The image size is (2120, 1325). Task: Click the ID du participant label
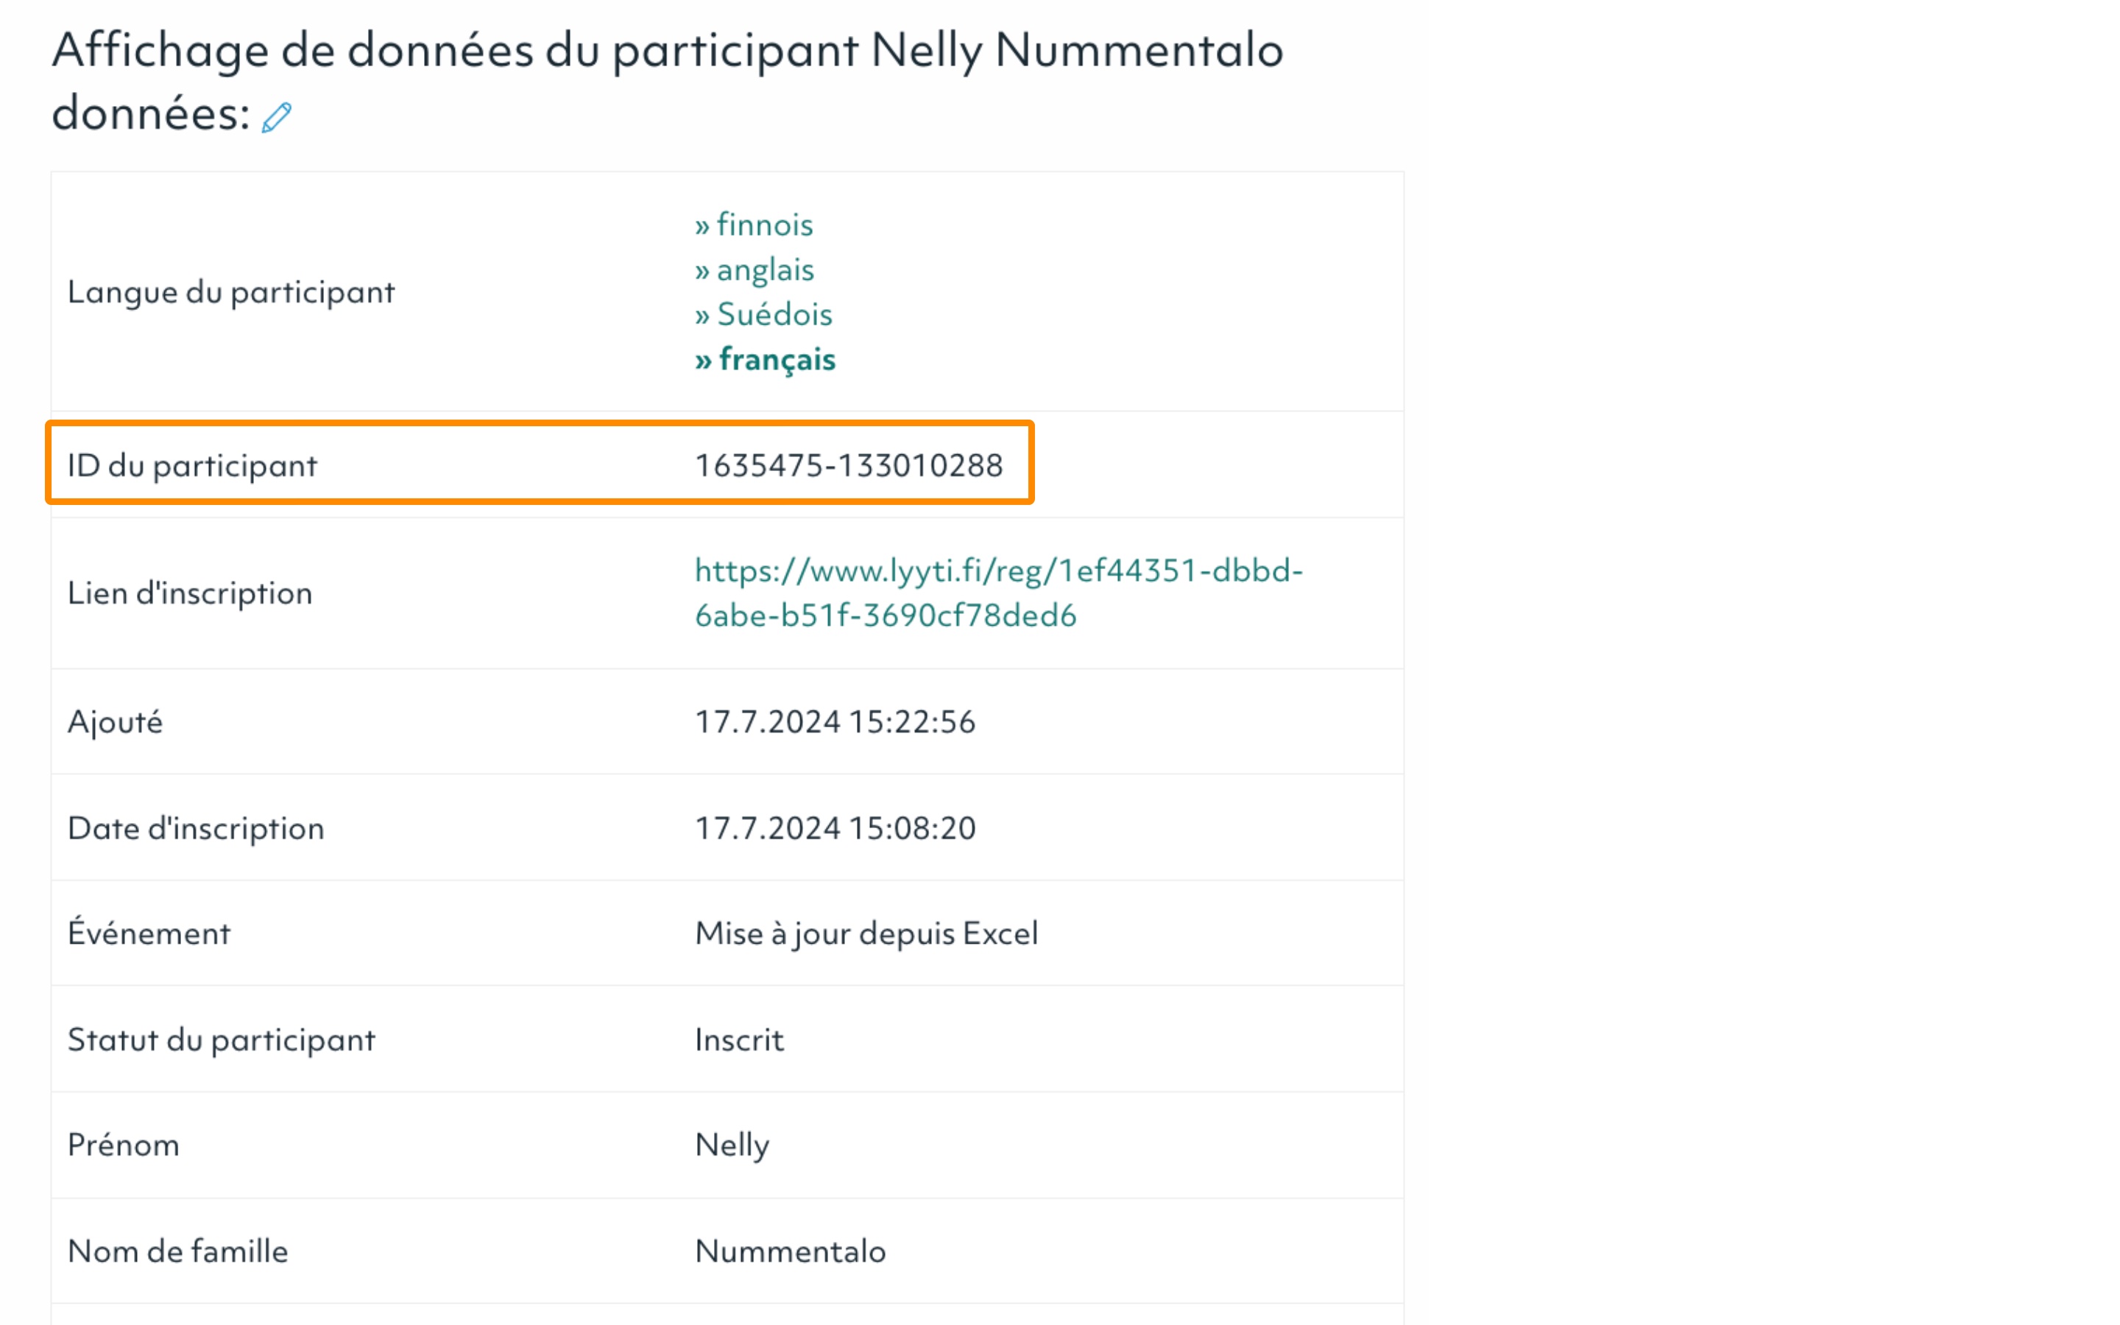coord(192,465)
